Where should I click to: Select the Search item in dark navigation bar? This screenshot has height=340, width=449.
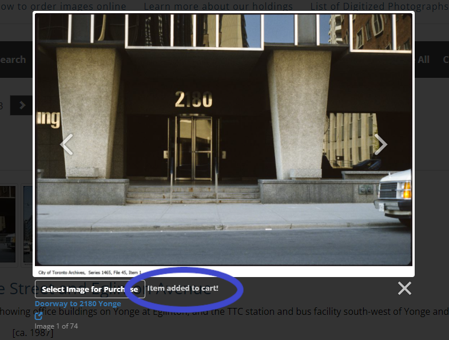[13, 60]
